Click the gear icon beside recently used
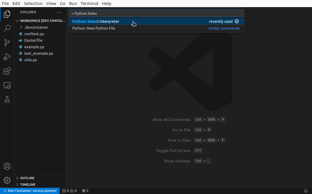 (237, 21)
